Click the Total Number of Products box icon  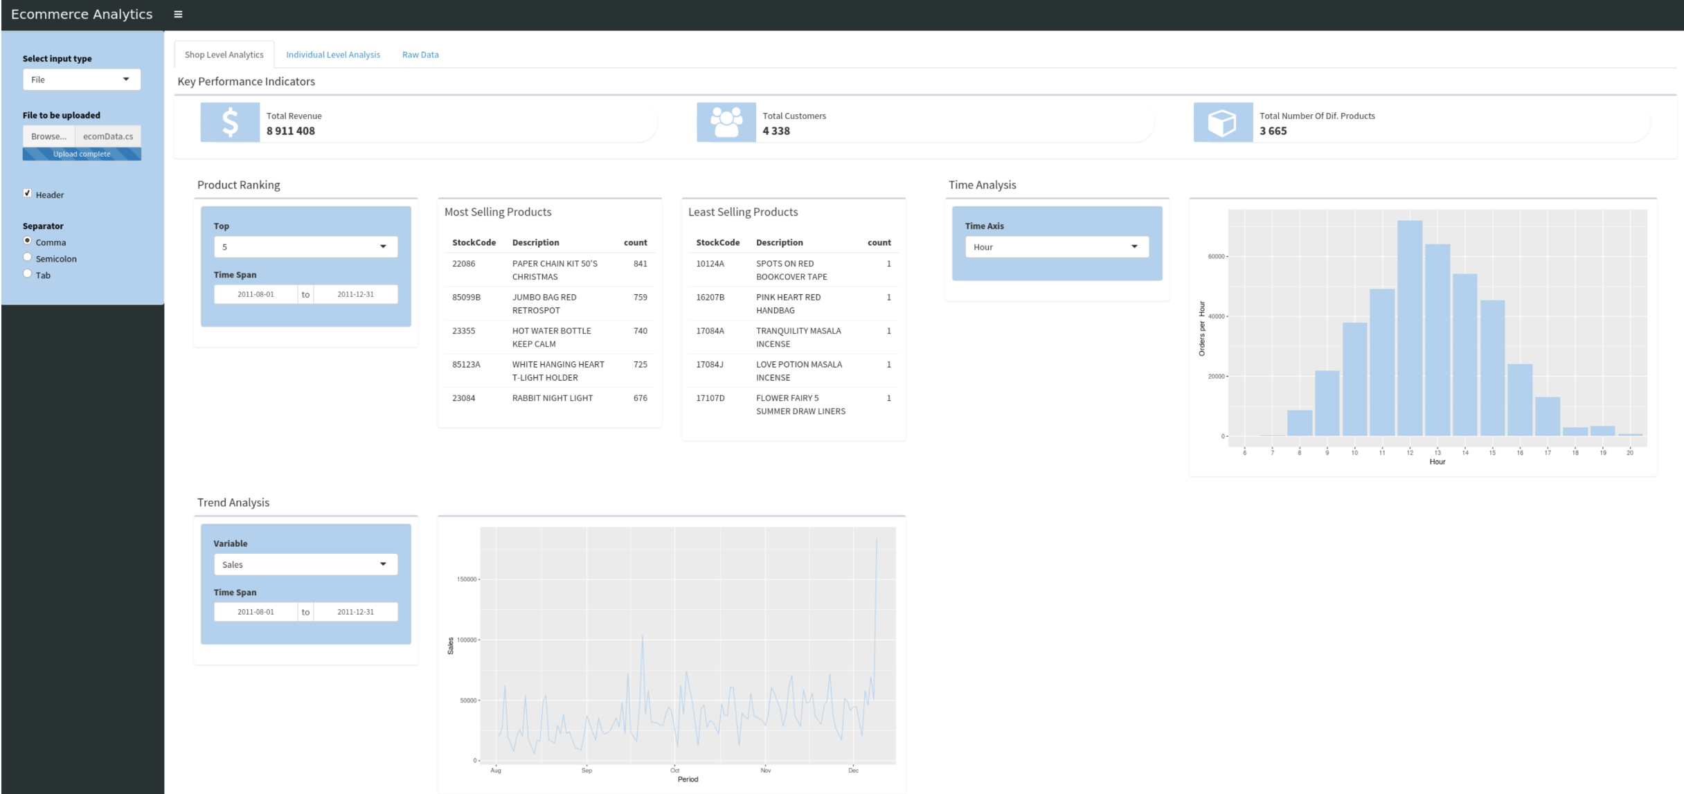point(1224,121)
